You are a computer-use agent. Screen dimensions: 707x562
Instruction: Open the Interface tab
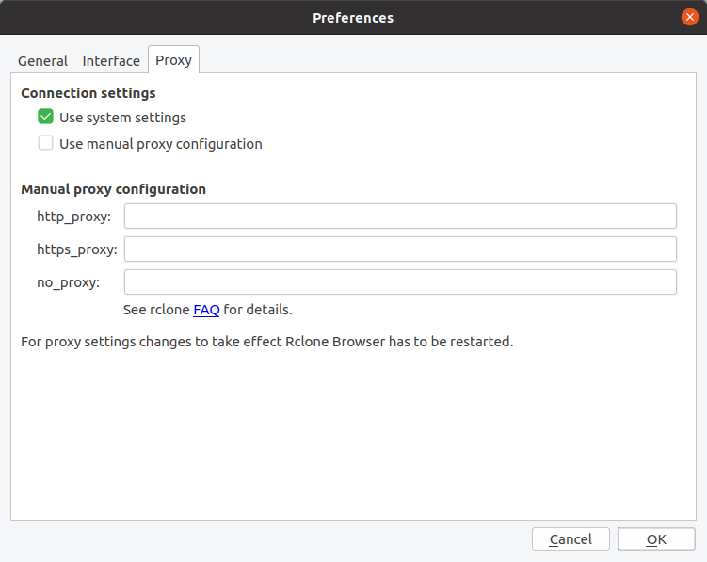111,61
